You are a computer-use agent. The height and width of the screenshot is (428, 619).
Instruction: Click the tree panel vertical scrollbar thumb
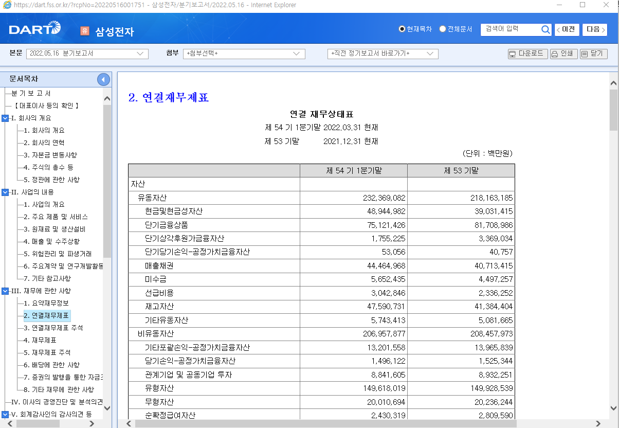click(x=107, y=181)
